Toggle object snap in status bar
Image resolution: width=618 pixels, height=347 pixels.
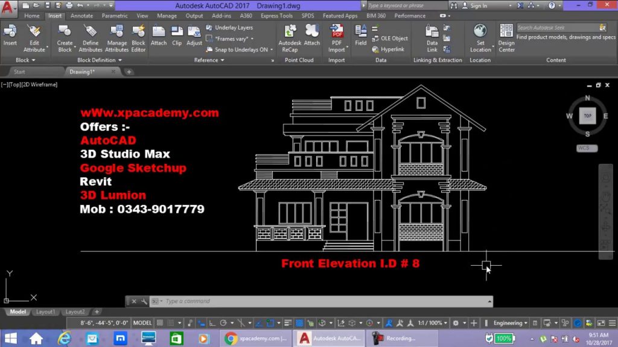pos(270,323)
